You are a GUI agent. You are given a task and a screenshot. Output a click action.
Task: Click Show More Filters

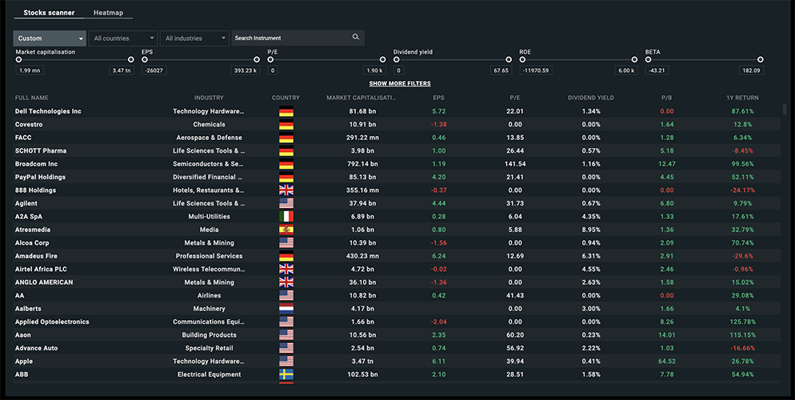[400, 84]
